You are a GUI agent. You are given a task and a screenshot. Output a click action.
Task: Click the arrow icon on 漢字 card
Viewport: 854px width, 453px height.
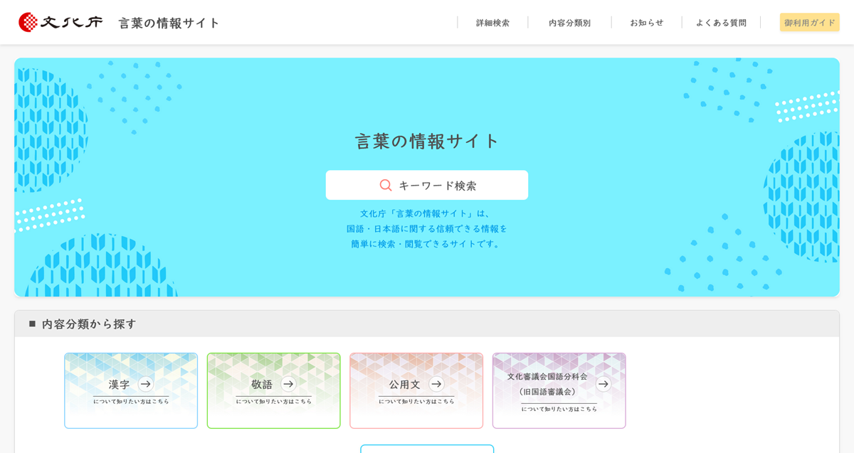(x=145, y=384)
